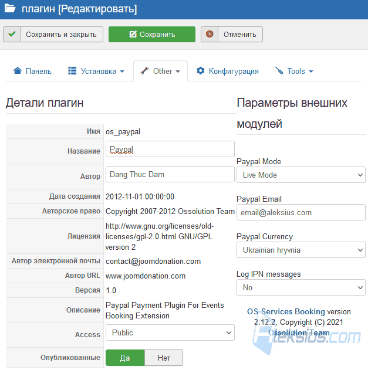Click the Paypal Mode label
This screenshot has width=368, height=370.
point(259,162)
